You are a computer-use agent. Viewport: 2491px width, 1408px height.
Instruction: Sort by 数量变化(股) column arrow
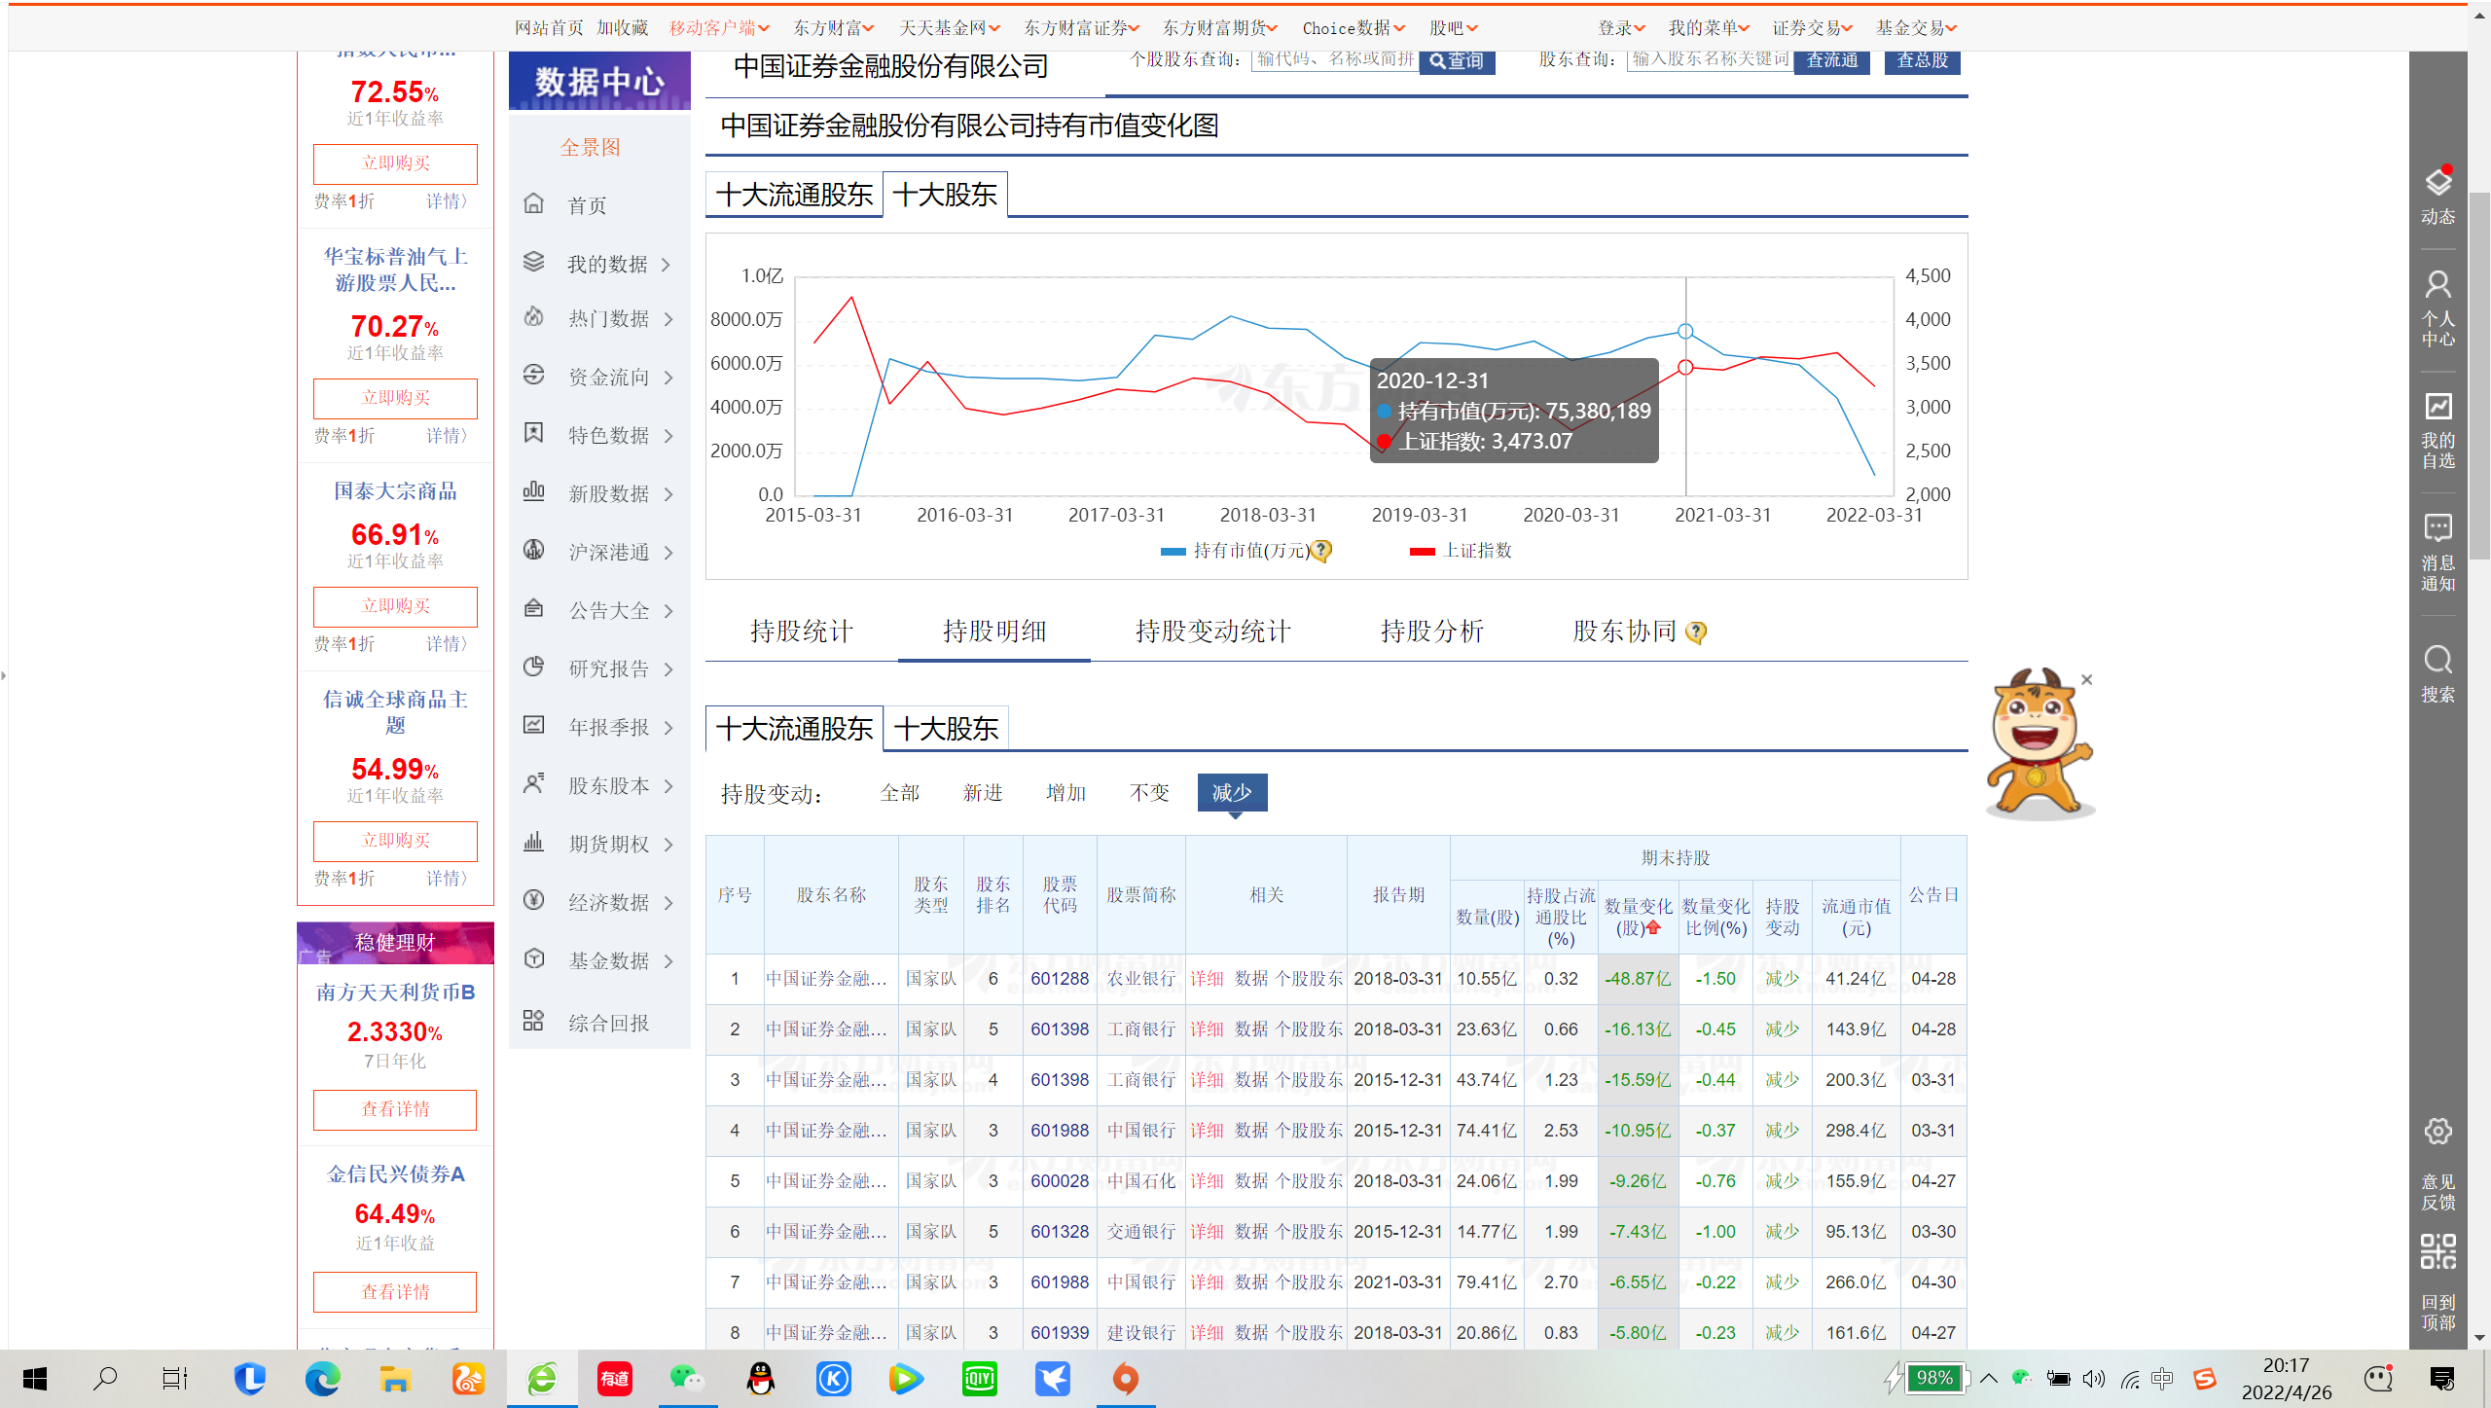(1653, 928)
